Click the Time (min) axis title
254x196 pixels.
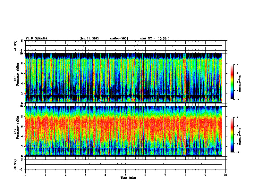coord(128,178)
